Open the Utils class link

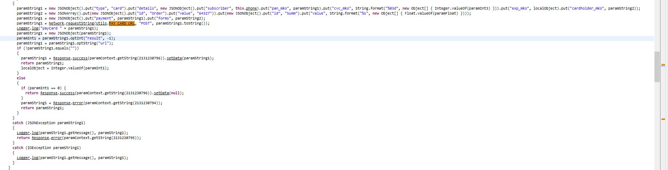pyautogui.click(x=101, y=23)
